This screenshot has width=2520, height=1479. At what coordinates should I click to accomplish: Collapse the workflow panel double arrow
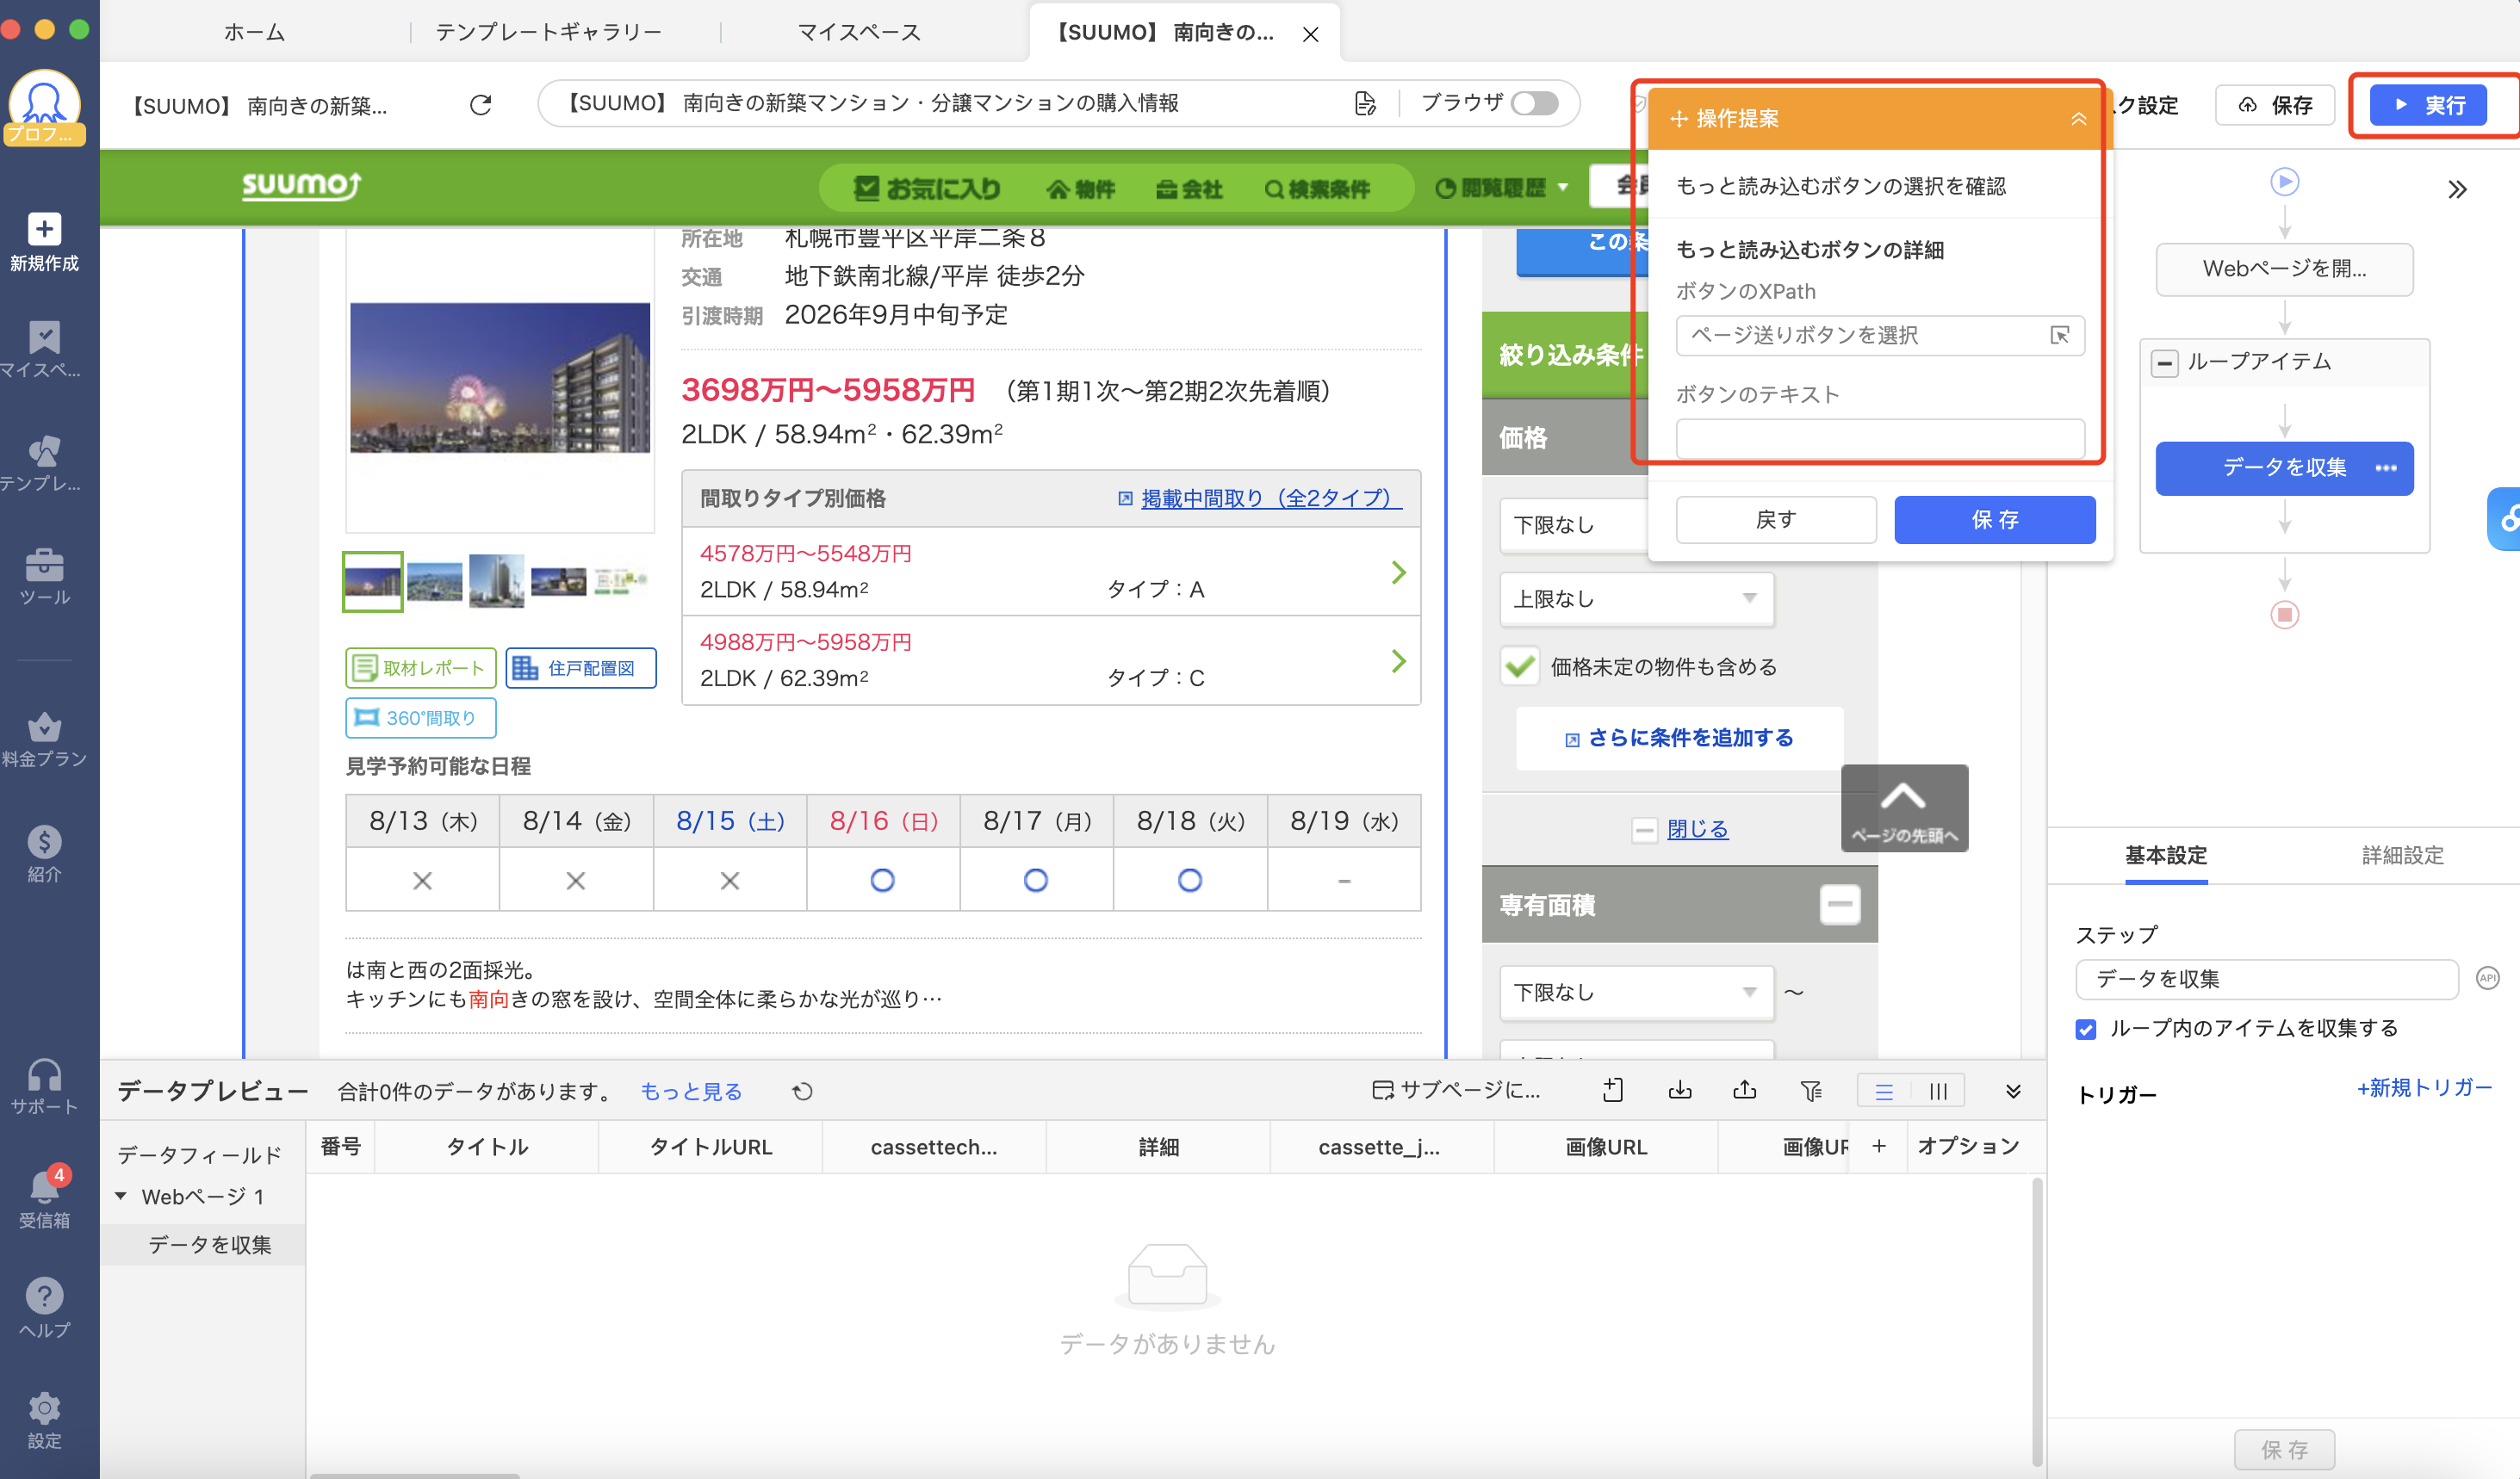point(2457,190)
